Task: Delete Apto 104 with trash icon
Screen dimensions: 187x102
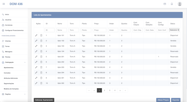Action: point(41,51)
